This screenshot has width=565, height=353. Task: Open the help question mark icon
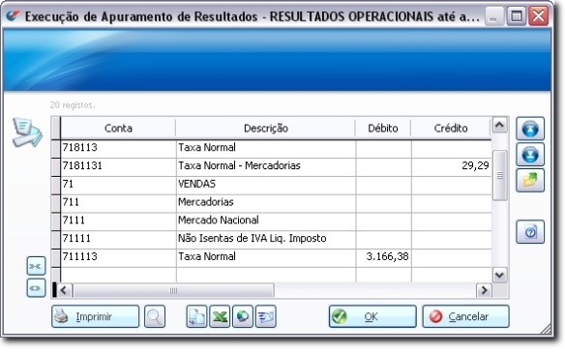pyautogui.click(x=530, y=232)
